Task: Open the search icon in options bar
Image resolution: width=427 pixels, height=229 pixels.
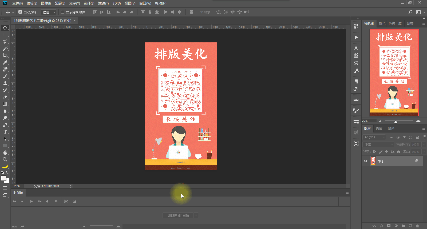Action: pos(410,12)
